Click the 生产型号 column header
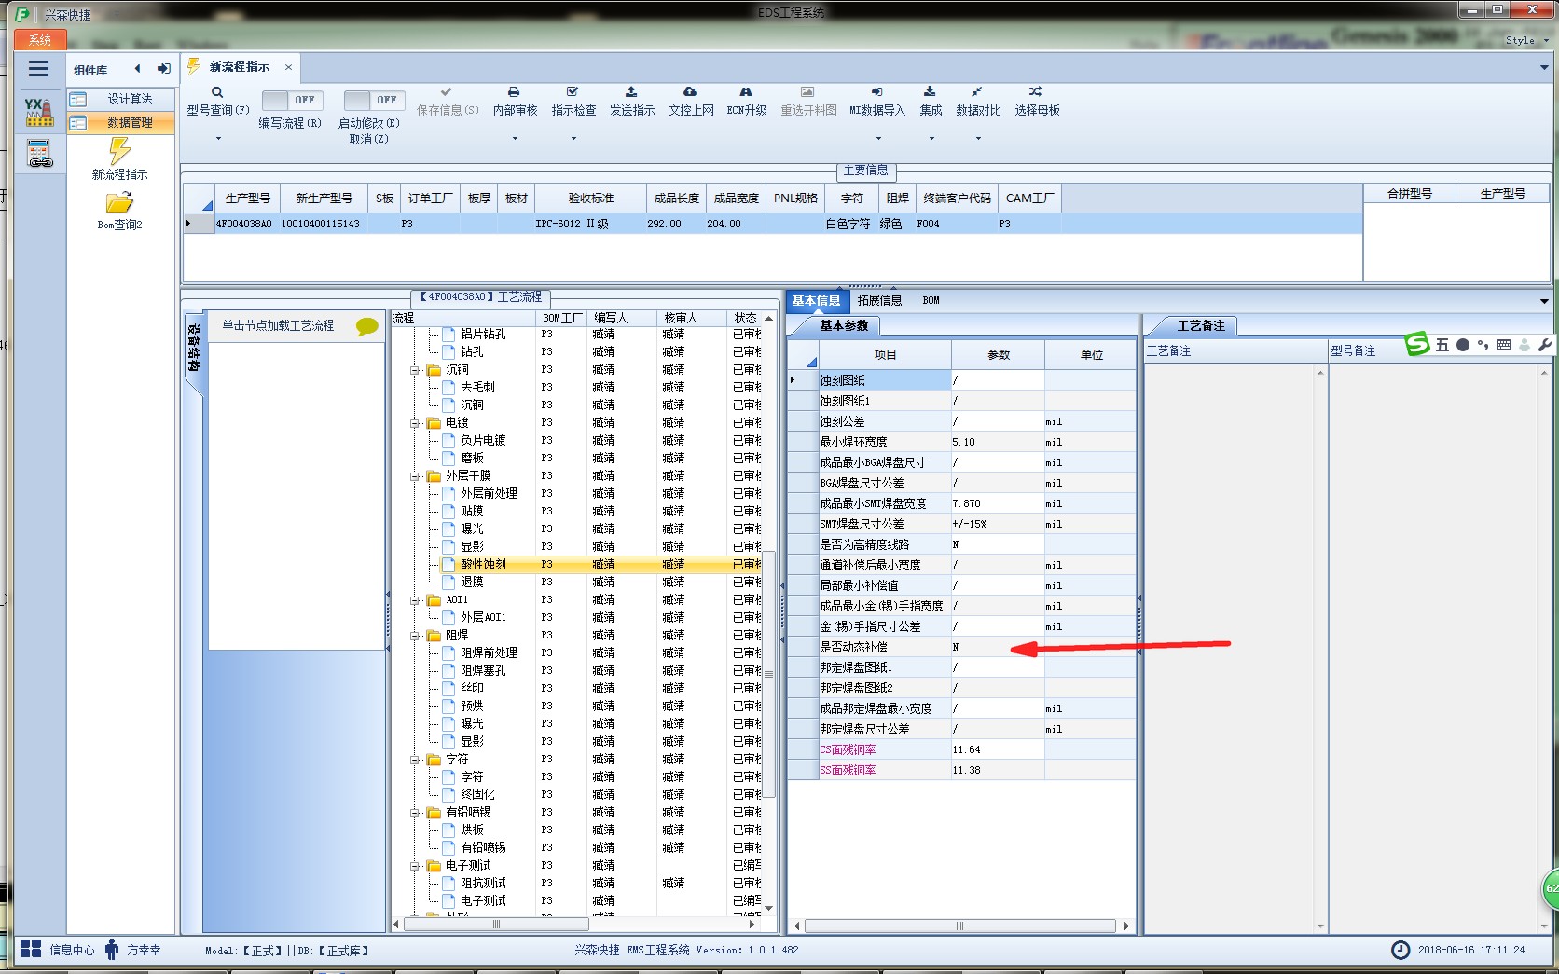The width and height of the screenshot is (1559, 974). [x=247, y=199]
